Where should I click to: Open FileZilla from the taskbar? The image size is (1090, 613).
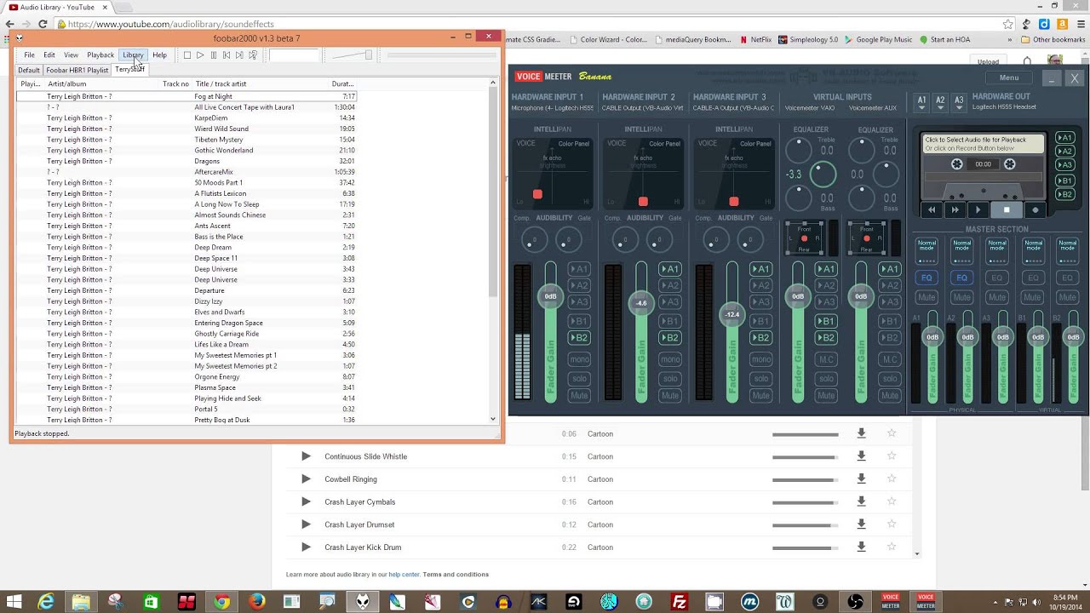pyautogui.click(x=680, y=602)
